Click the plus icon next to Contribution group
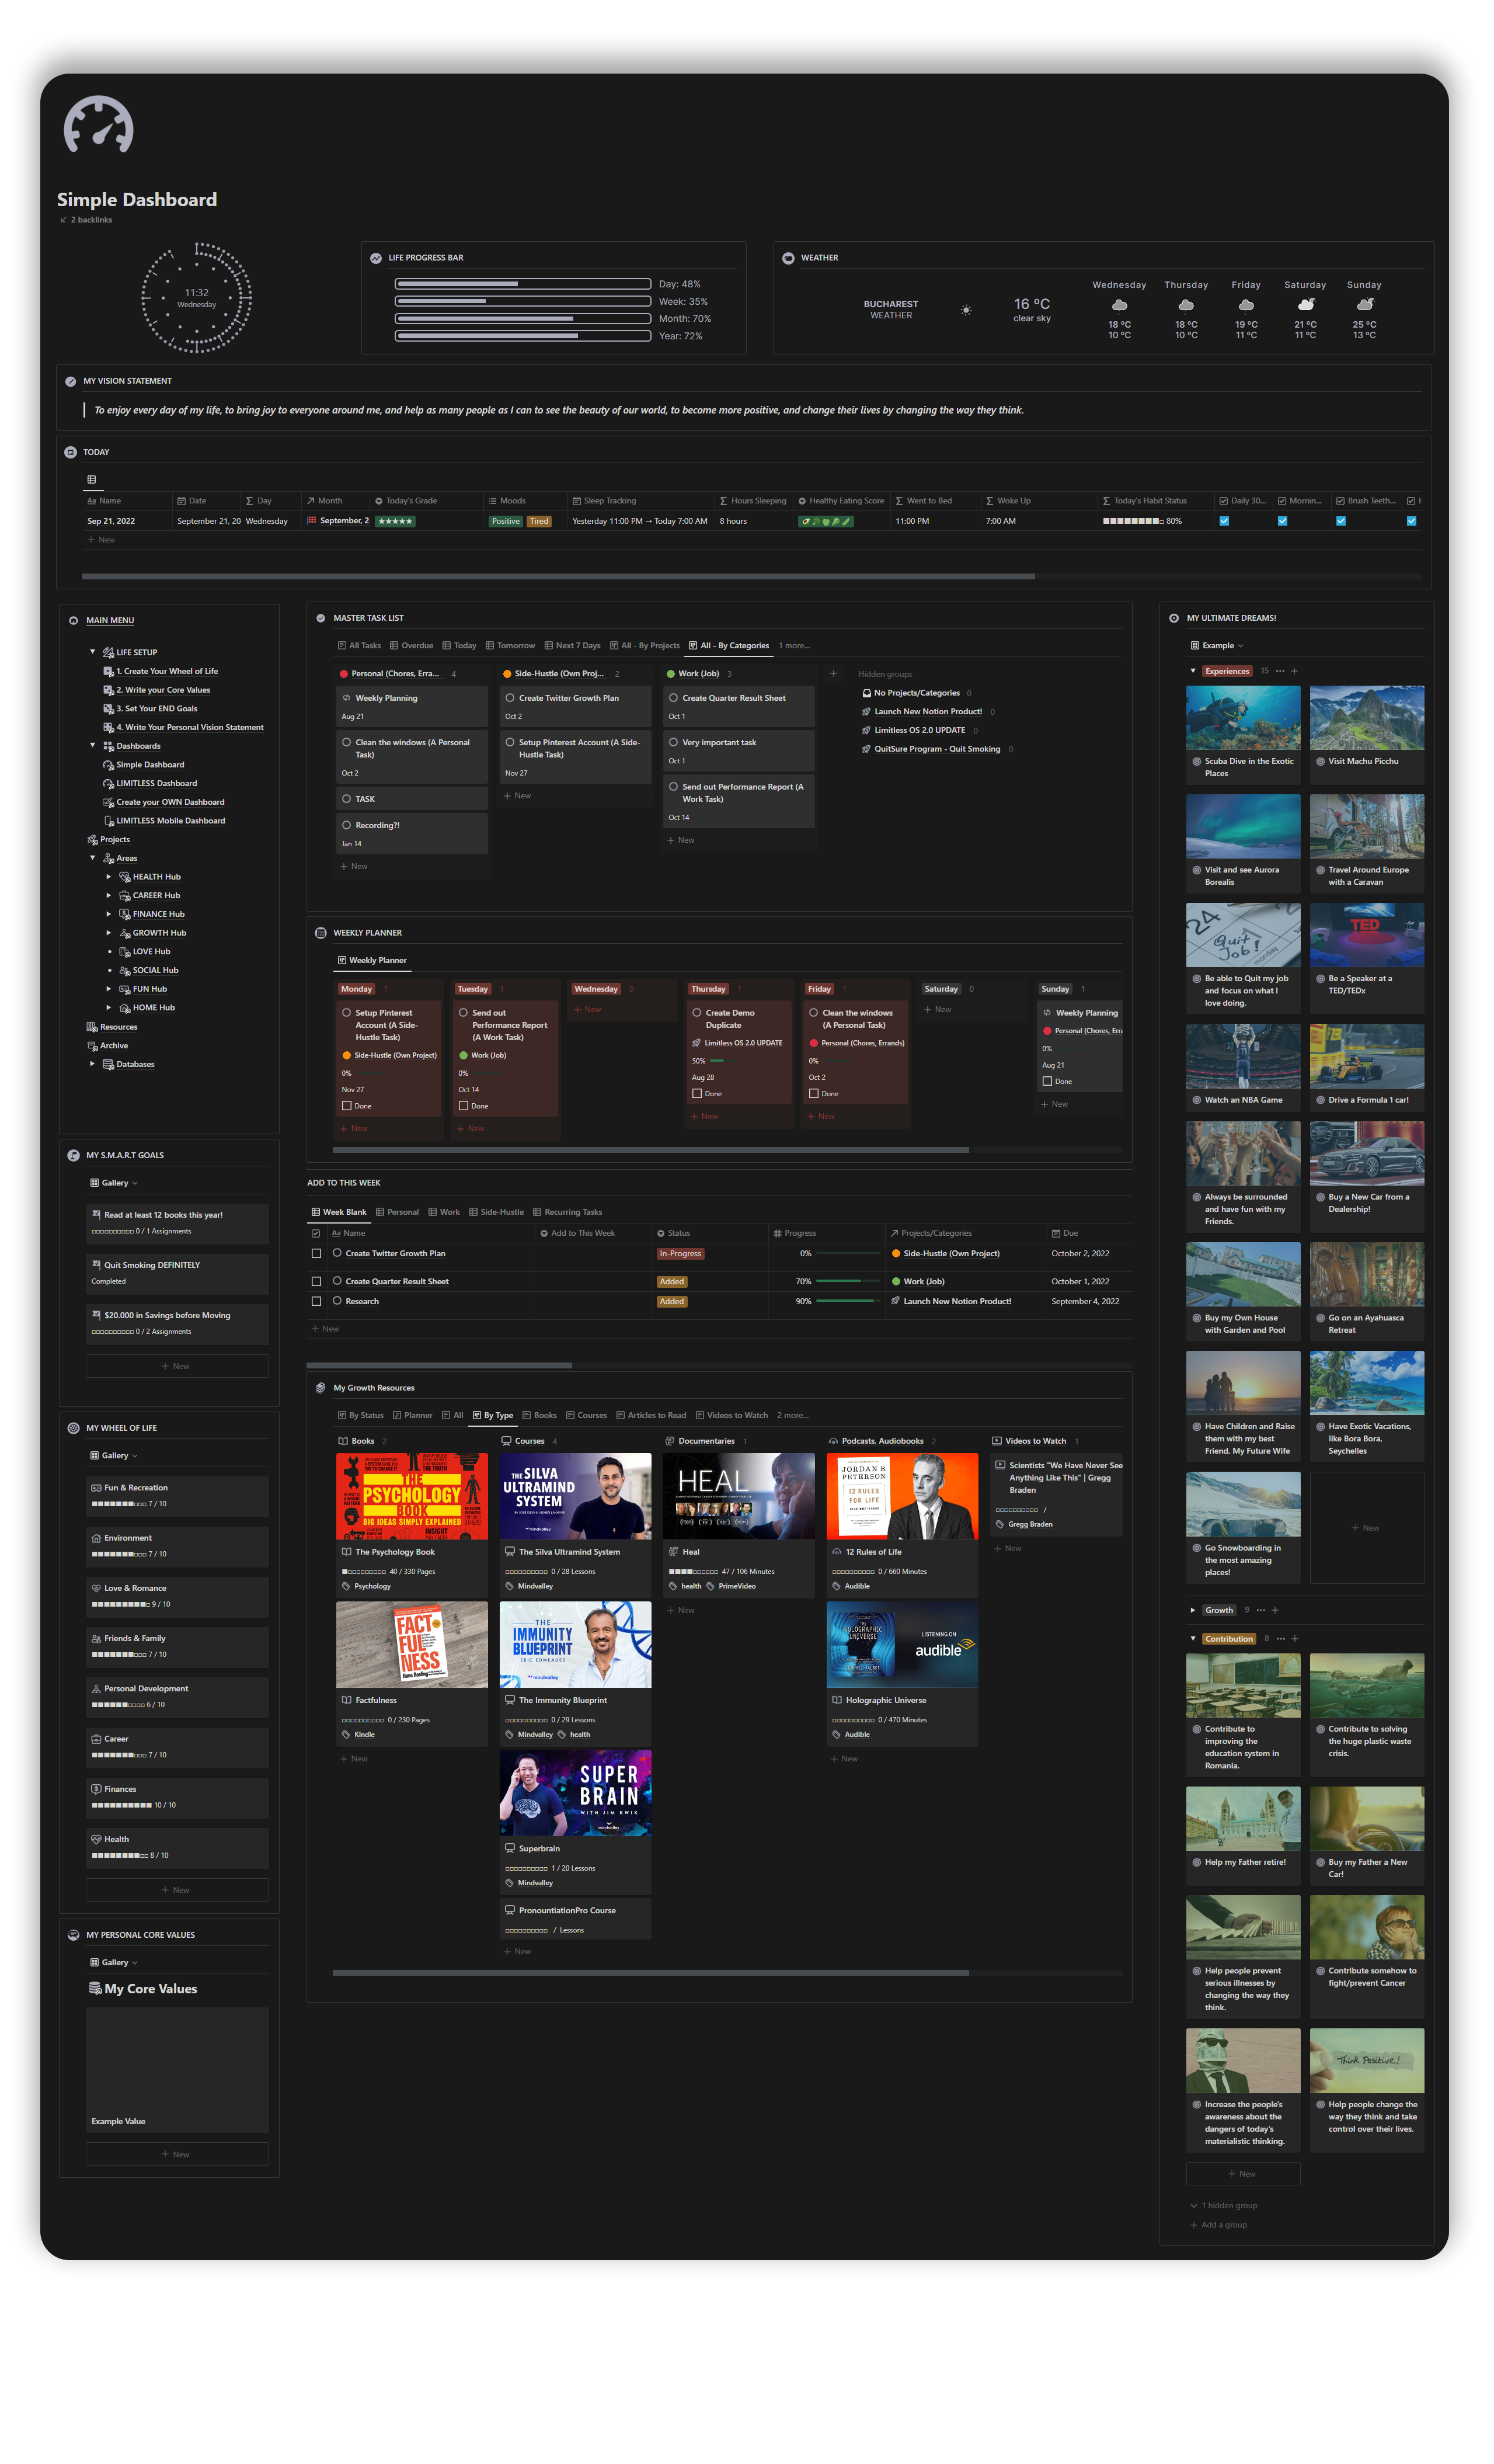Image resolution: width=1494 pixels, height=2464 pixels. pyautogui.click(x=1295, y=1639)
